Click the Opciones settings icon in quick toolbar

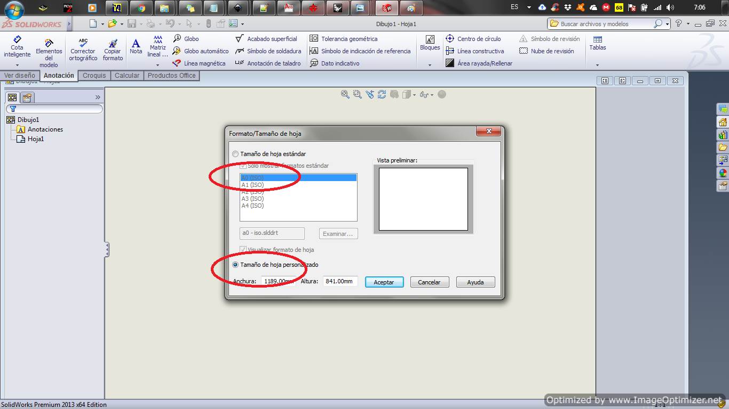[233, 23]
